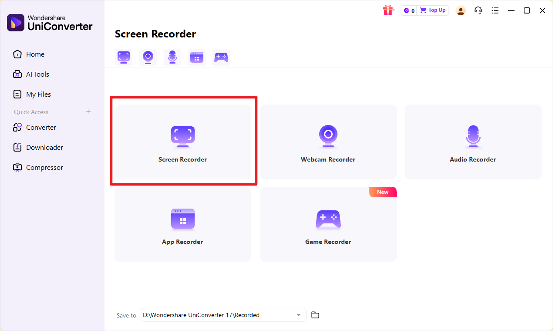The width and height of the screenshot is (553, 331).
Task: Open the save location dropdown
Action: pyautogui.click(x=298, y=315)
